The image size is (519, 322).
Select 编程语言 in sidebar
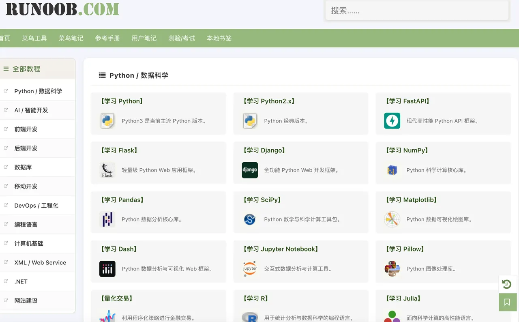tap(37, 225)
